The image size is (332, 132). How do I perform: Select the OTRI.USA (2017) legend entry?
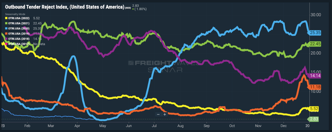pyautogui.click(x=19, y=44)
